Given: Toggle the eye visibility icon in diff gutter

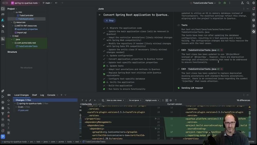Looking at the screenshot, I should point(80,107).
